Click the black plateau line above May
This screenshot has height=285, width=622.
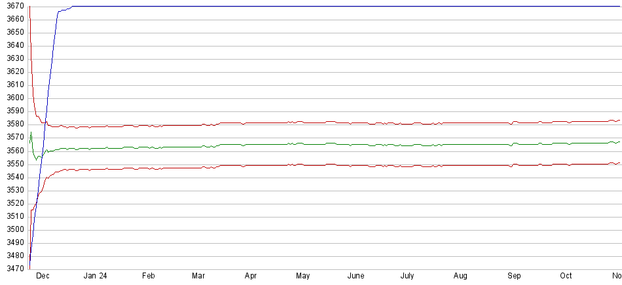(x=302, y=6)
